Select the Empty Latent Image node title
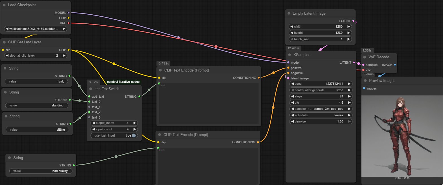The height and width of the screenshot is (185, 443). (x=309, y=14)
